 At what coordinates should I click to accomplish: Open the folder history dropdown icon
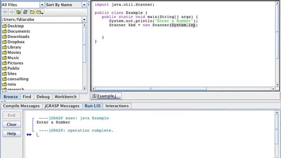(x=40, y=12)
